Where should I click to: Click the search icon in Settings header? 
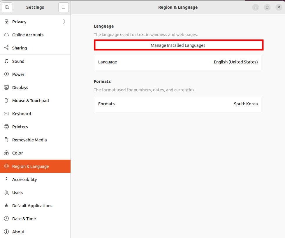[x=7, y=7]
